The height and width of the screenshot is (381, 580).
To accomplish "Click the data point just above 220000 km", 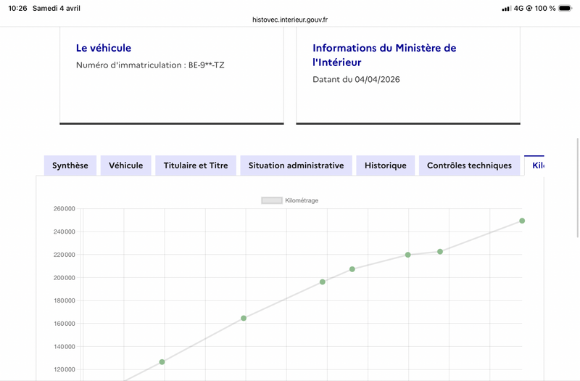I will point(440,251).
